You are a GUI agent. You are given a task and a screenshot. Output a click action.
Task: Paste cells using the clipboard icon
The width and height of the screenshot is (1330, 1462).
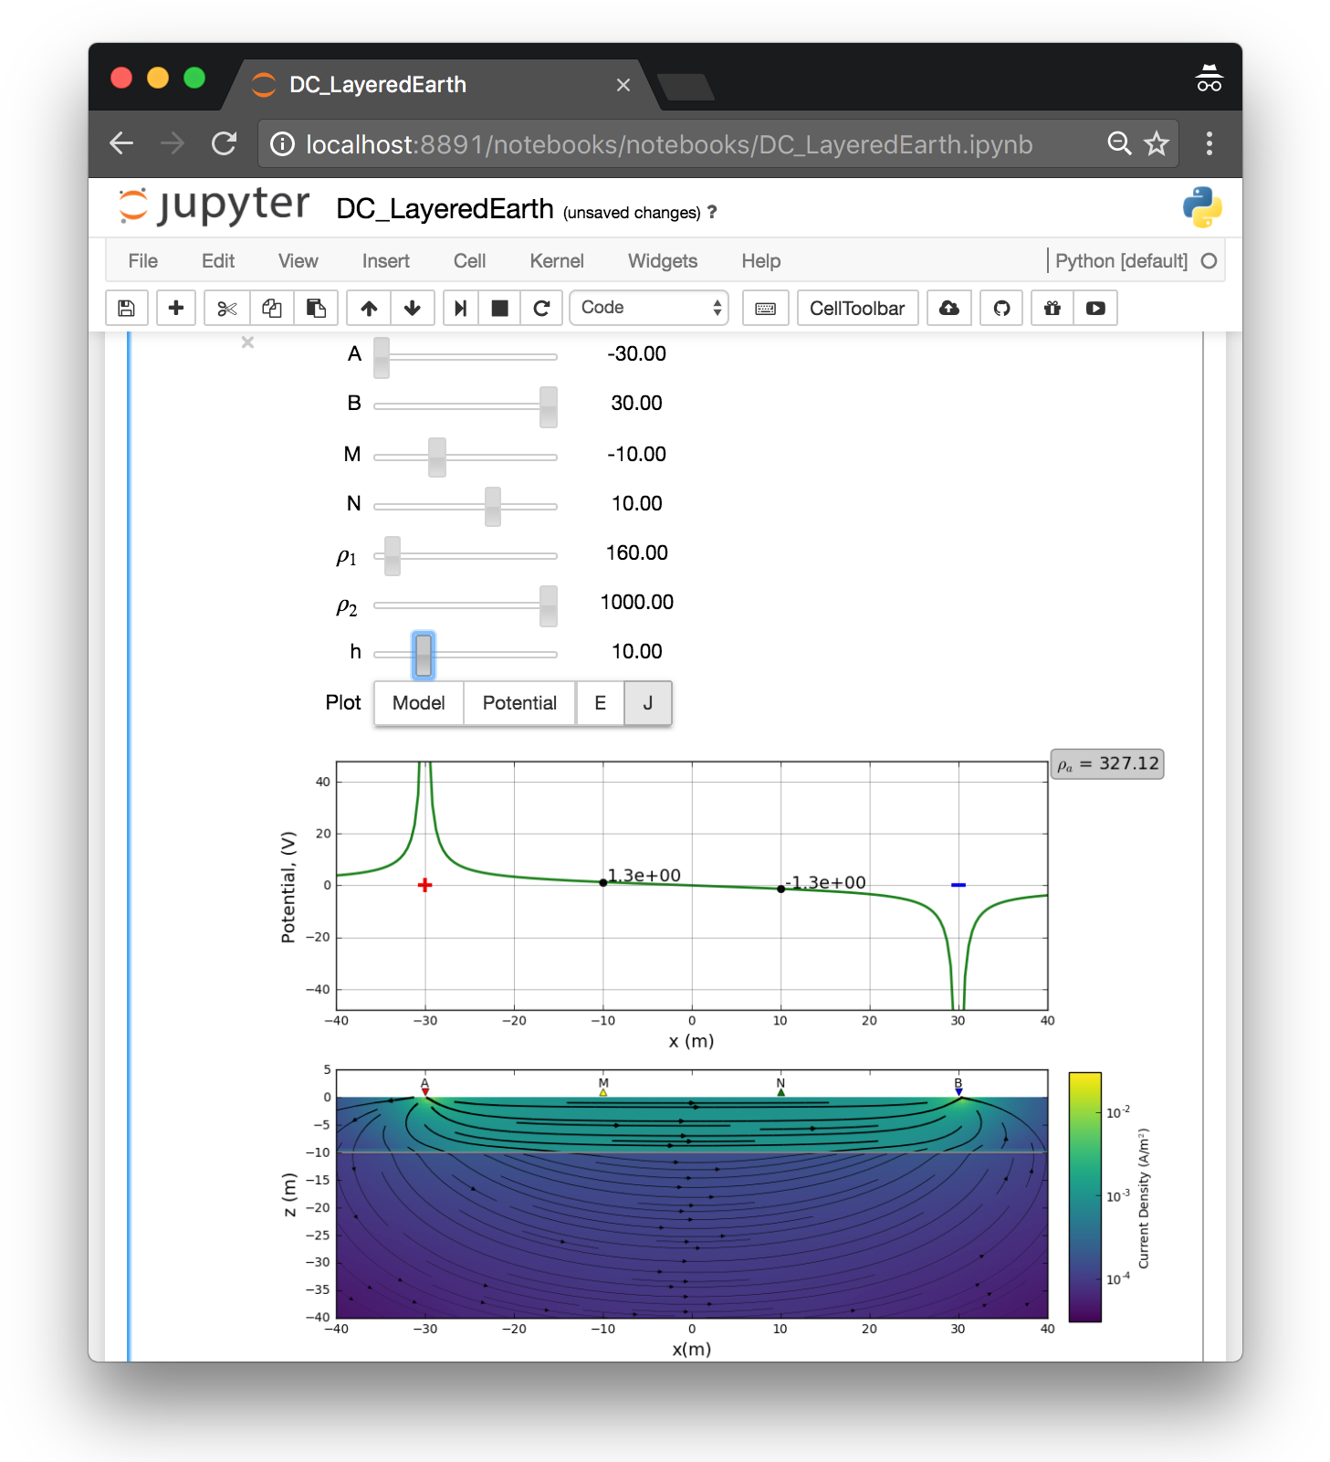pos(316,309)
